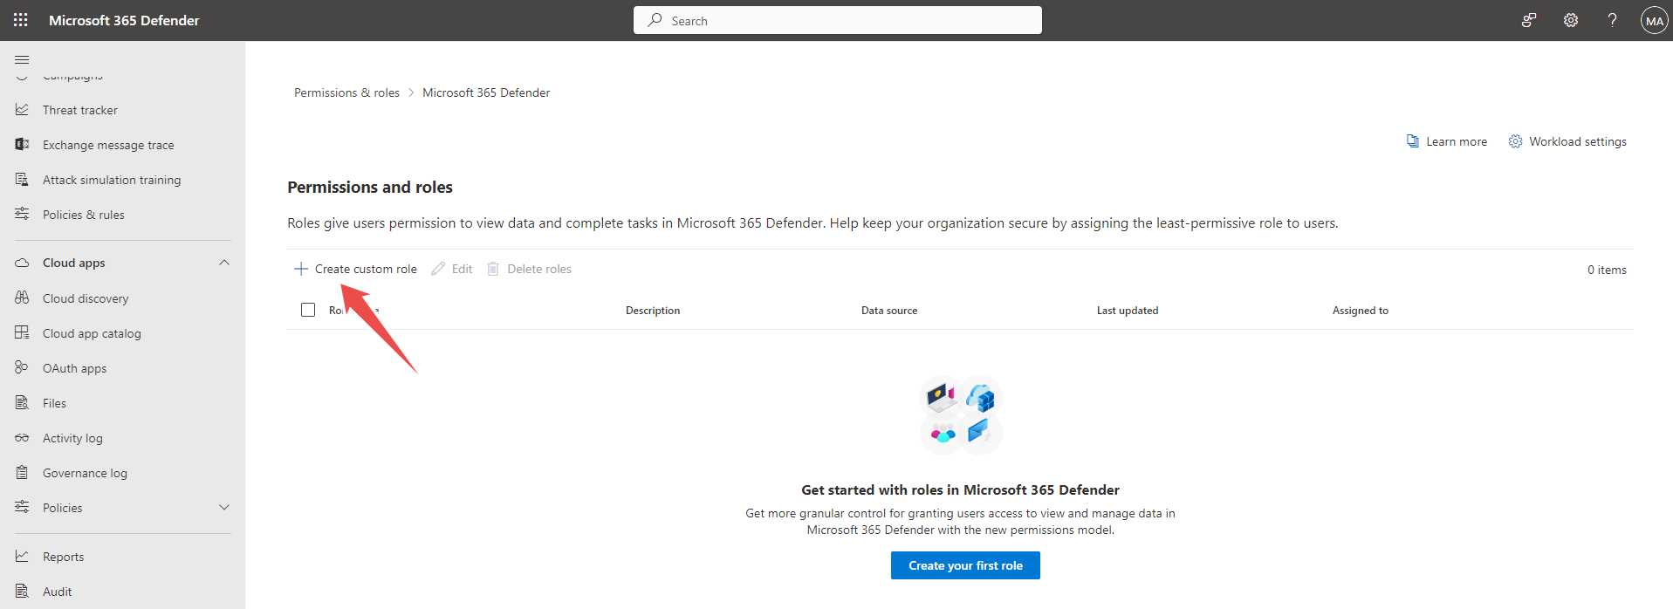Open the app launcher waffle icon
Image resolution: width=1673 pixels, height=609 pixels.
pos(21,20)
